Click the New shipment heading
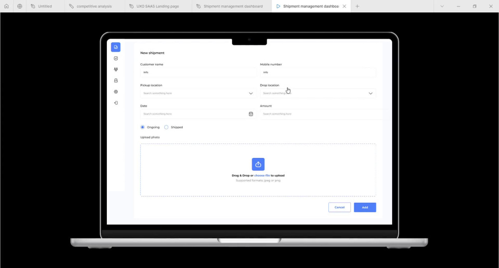This screenshot has width=499, height=268. click(x=152, y=53)
